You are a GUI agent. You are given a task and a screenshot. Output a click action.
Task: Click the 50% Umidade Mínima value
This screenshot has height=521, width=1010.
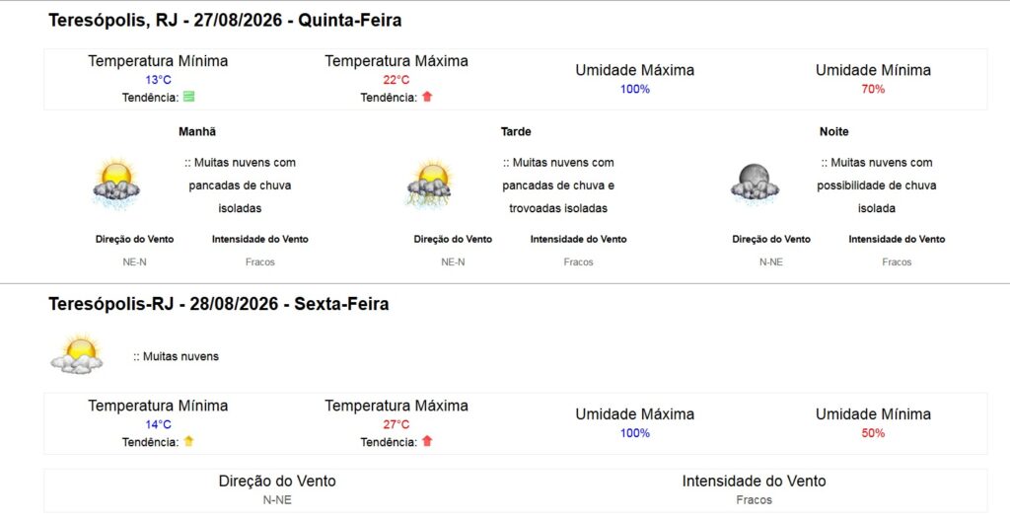tap(873, 433)
